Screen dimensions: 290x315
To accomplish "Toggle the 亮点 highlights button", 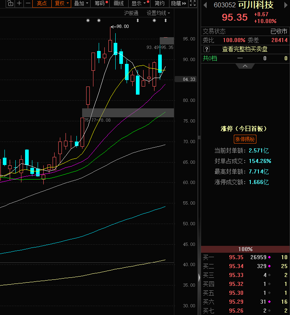I will (42, 3).
